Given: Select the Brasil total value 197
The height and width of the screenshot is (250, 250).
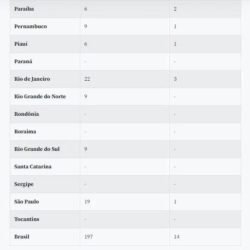Looking at the screenshot, I should [89, 237].
